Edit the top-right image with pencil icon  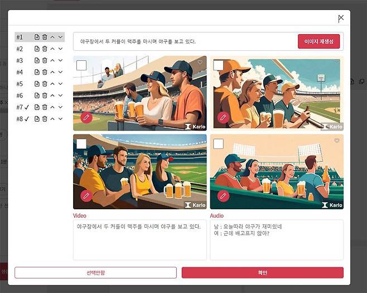(223, 117)
